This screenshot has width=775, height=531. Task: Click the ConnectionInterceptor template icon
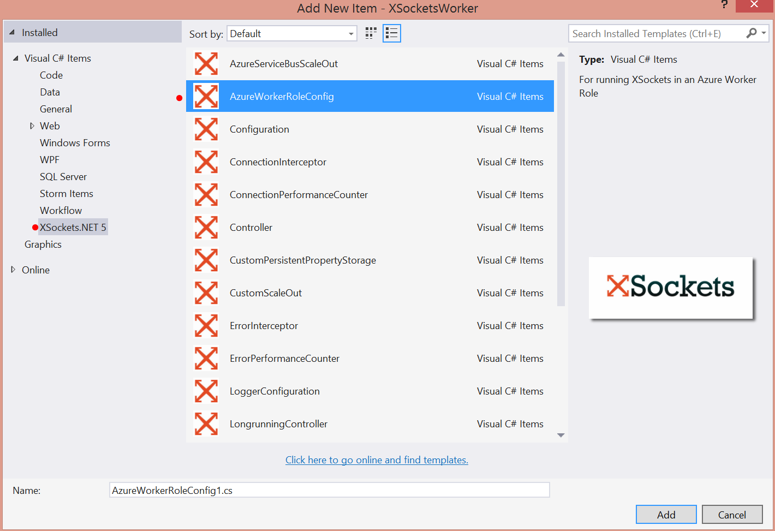pos(206,162)
